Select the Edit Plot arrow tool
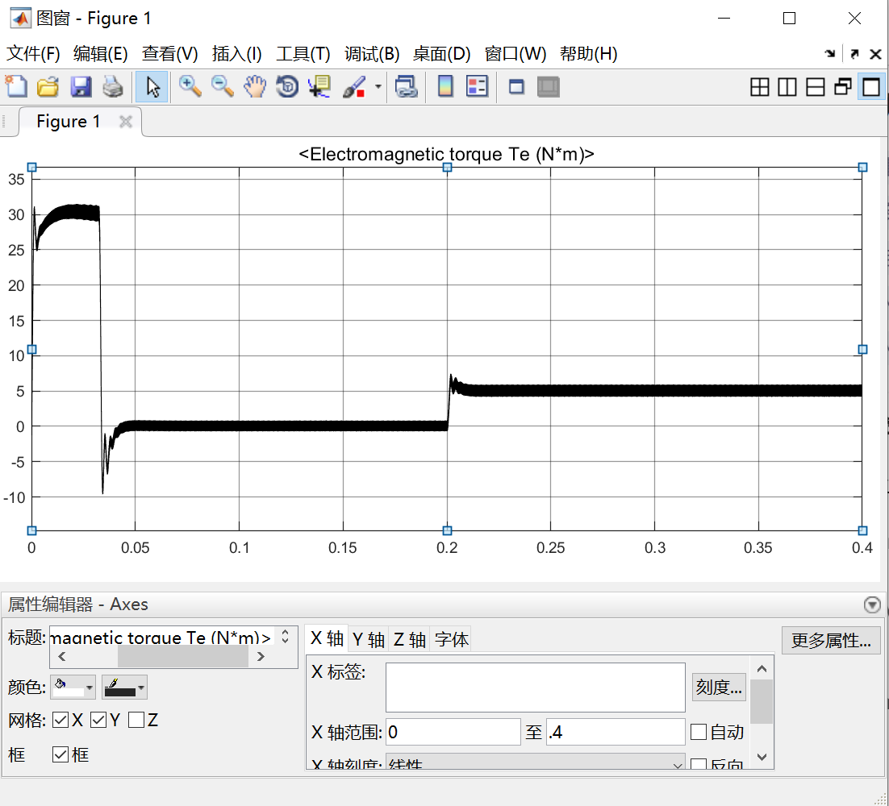The height and width of the screenshot is (806, 889). click(x=152, y=87)
